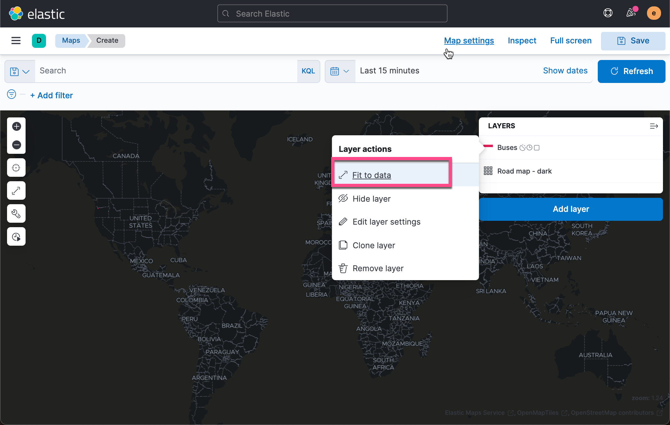This screenshot has width=670, height=425.
Task: Select Clone layer from Layer actions
Action: click(x=373, y=245)
